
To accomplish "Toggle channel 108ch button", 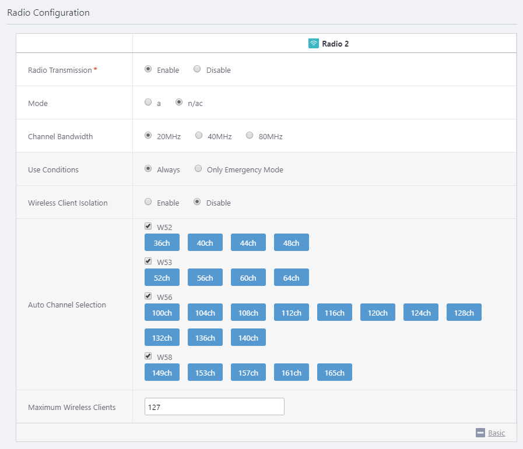I will tap(248, 312).
